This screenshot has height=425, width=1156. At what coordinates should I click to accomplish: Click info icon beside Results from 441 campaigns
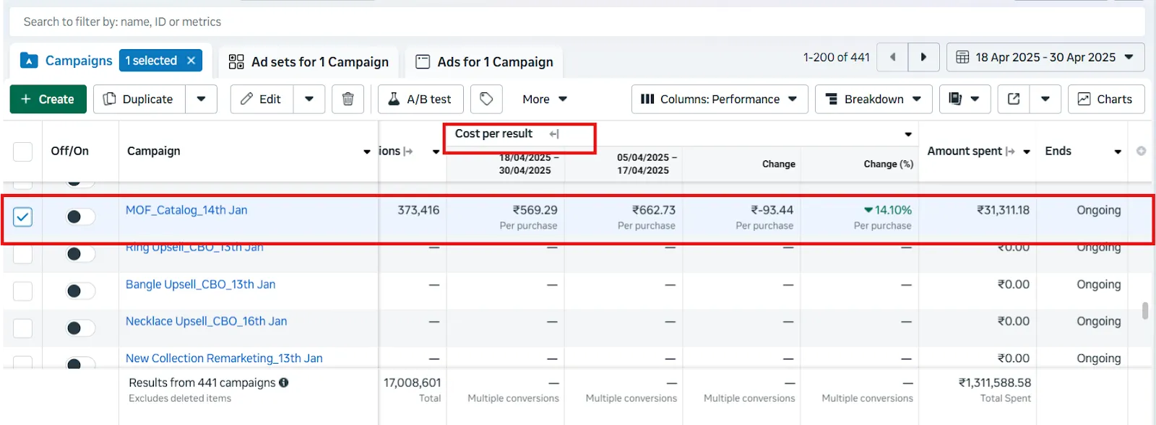tap(284, 382)
